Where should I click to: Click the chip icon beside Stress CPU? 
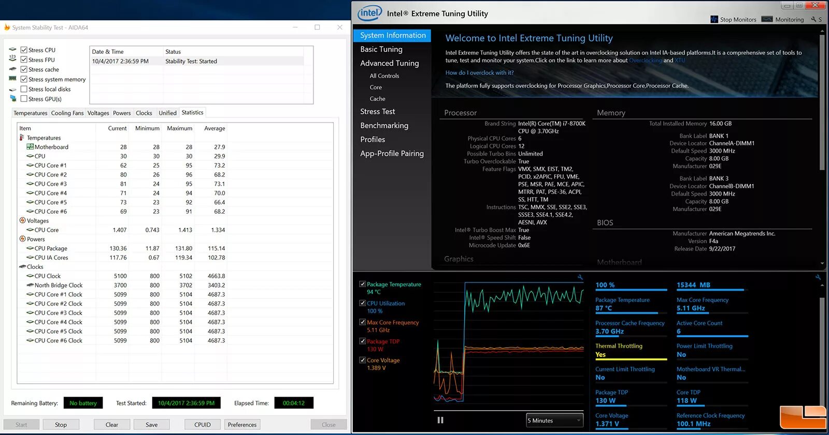tap(13, 50)
